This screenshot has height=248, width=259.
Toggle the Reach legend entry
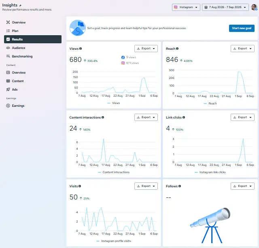point(210,103)
